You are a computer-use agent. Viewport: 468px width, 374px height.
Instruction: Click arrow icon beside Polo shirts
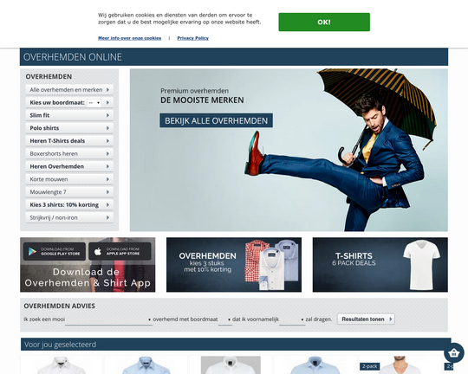[x=107, y=128]
